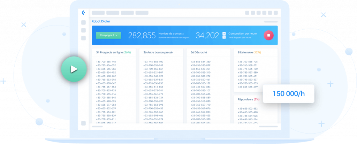Image resolution: width=357 pixels, height=144 pixels.
Task: Select number +33-745-556-900
Action: pos(153,62)
